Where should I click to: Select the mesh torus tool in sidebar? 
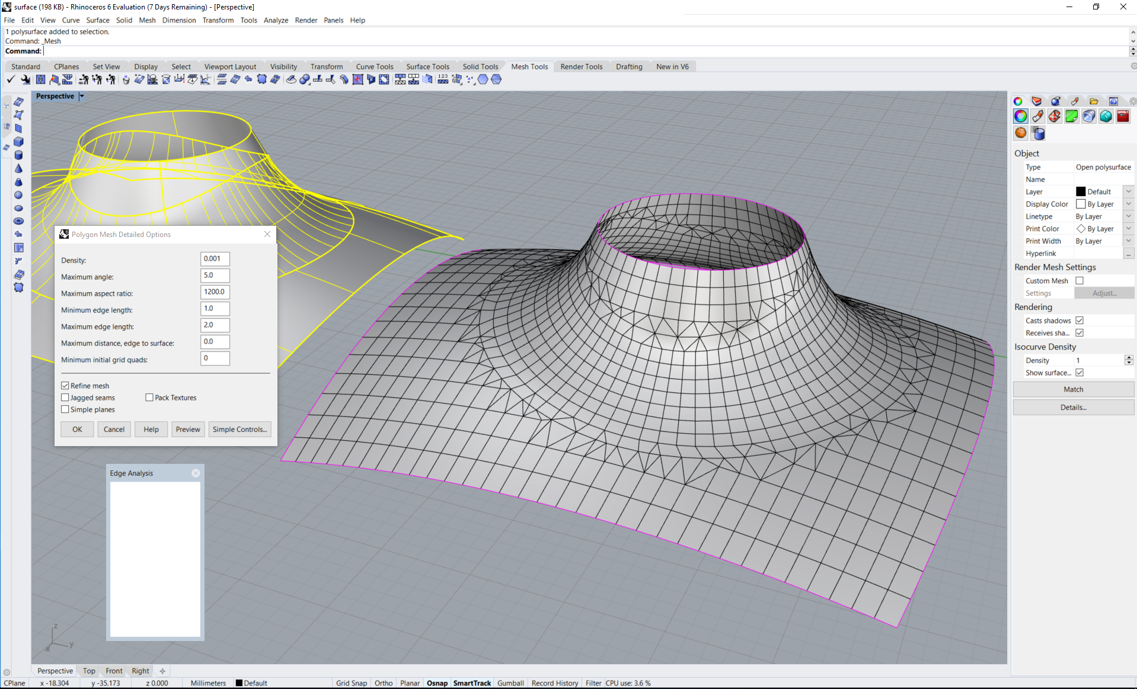tap(18, 221)
